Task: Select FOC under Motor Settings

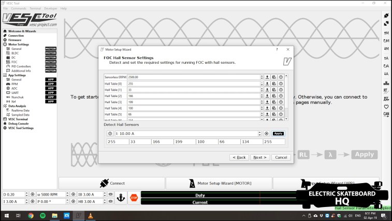Action: 14,62
